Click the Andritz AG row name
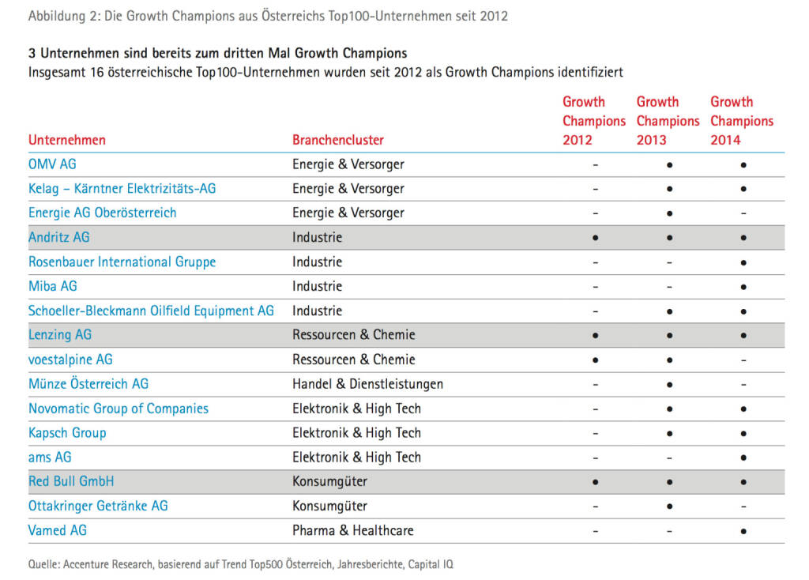Viewport: 809px width, 580px height. pos(58,237)
